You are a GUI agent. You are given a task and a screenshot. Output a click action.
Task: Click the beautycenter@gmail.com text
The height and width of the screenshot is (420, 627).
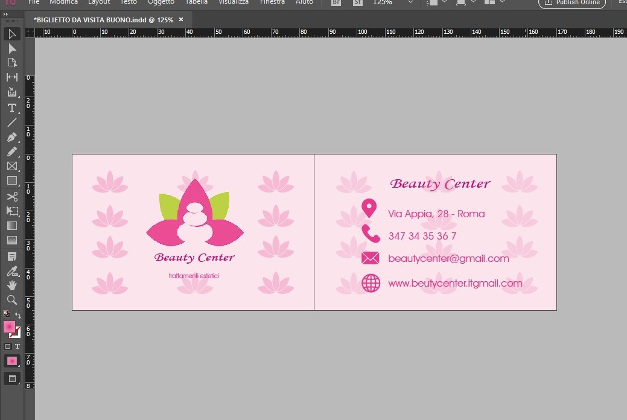pos(448,258)
